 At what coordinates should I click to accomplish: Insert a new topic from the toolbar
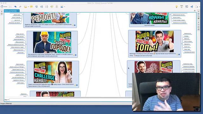point(25,7)
